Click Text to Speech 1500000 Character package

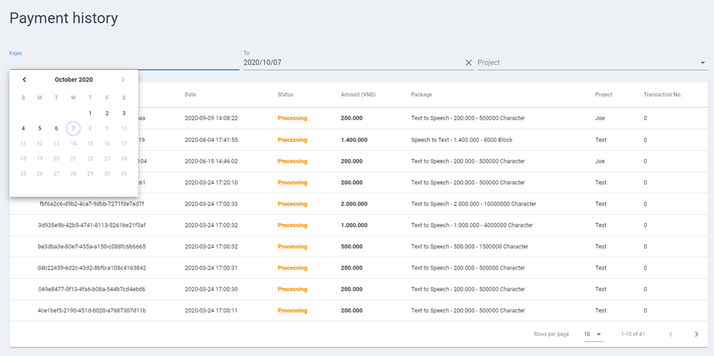pyautogui.click(x=470, y=247)
